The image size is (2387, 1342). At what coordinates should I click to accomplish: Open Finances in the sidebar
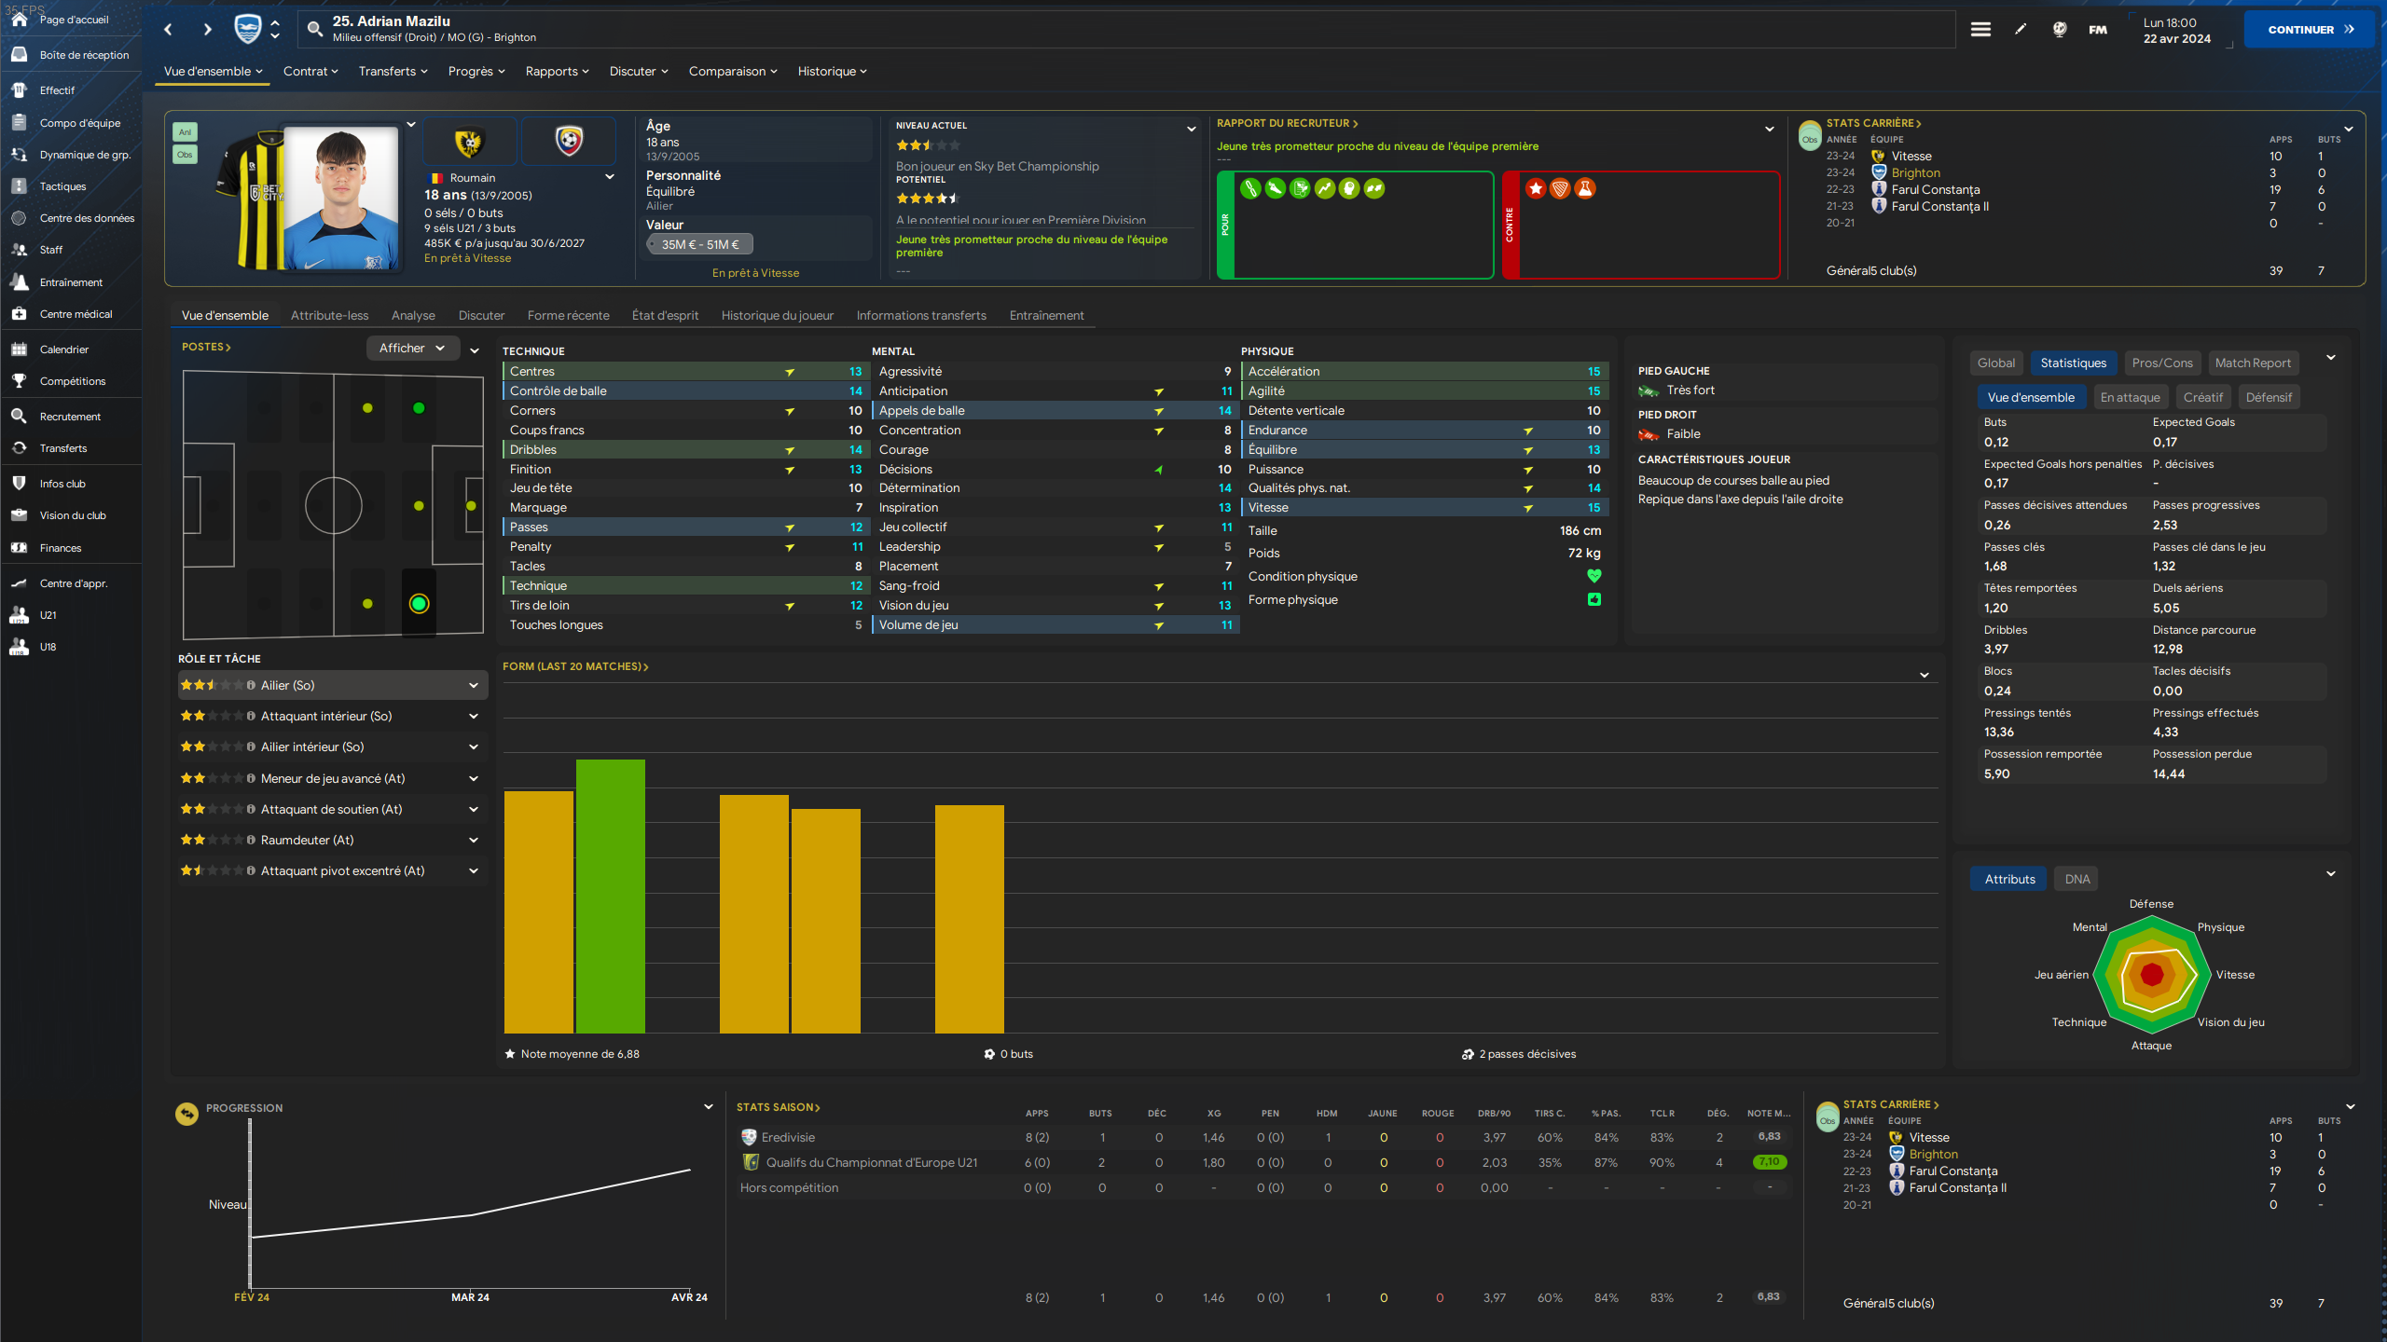pos(61,548)
